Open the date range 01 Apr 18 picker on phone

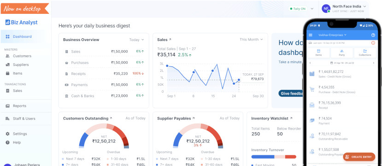pos(342,63)
